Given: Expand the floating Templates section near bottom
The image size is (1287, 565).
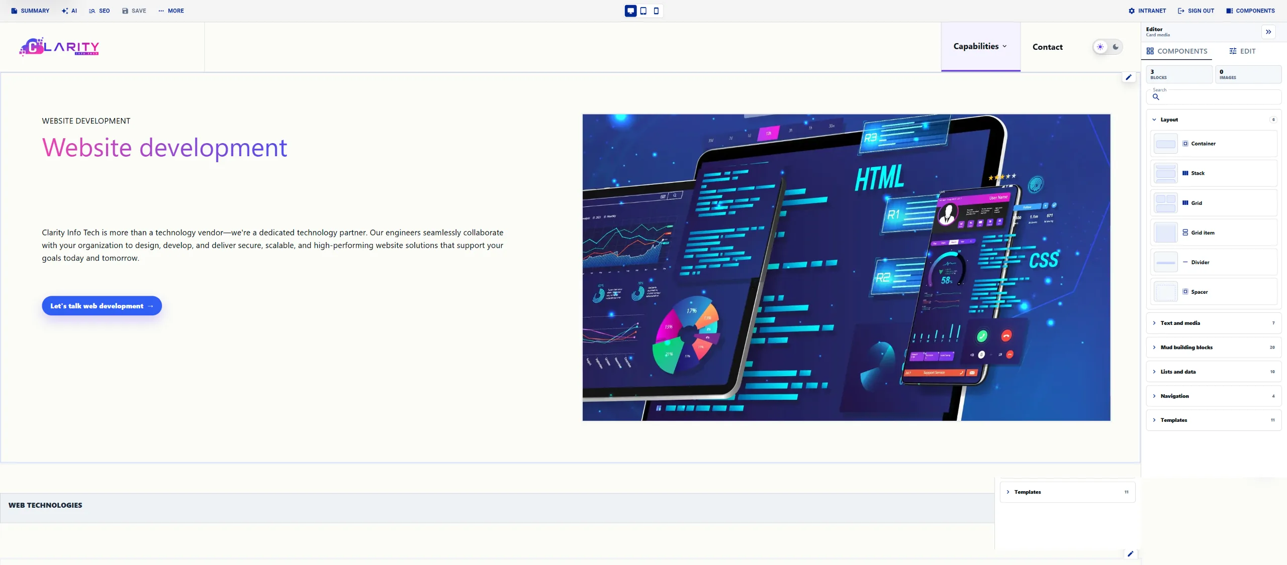Looking at the screenshot, I should coord(1067,492).
